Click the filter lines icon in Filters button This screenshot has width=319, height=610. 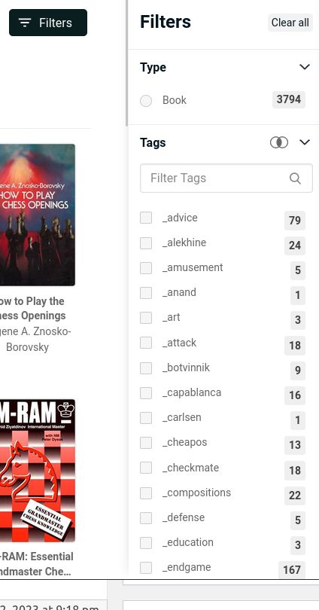pyautogui.click(x=25, y=23)
